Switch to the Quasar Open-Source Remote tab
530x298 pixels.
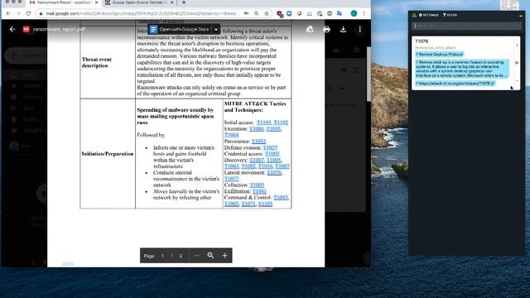[139, 2]
